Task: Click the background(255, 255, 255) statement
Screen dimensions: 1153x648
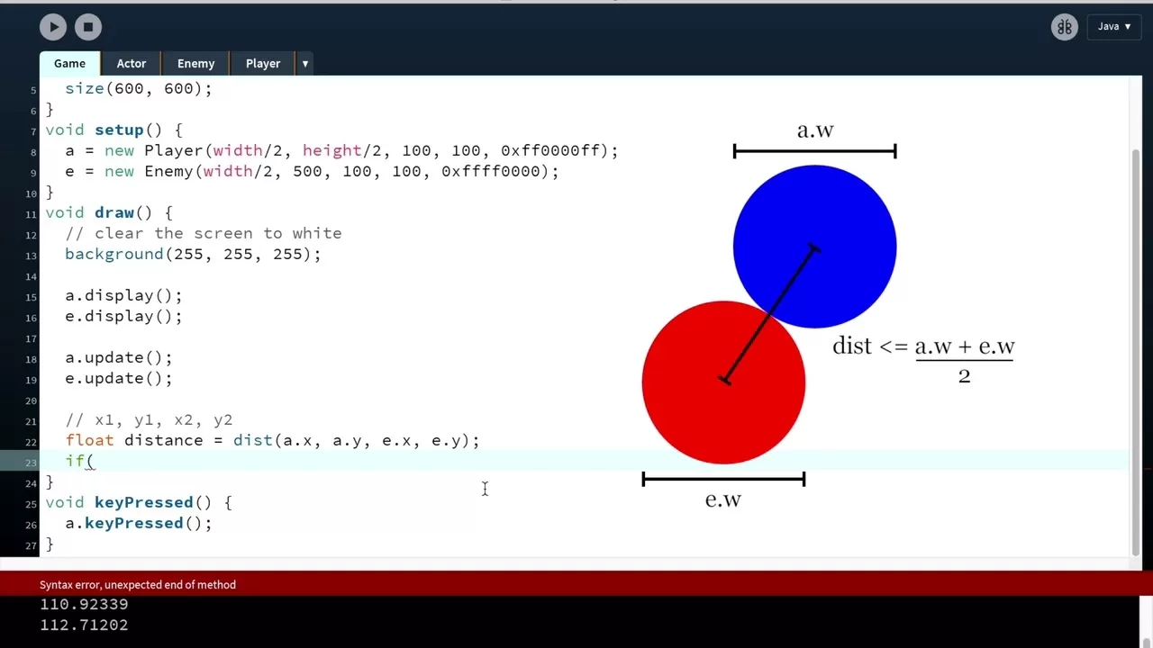Action: tap(193, 254)
